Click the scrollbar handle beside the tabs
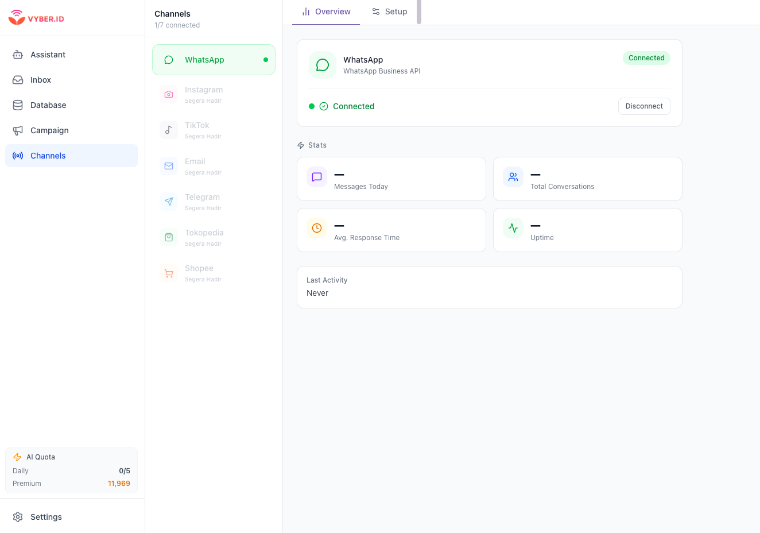The height and width of the screenshot is (533, 760). (419, 12)
